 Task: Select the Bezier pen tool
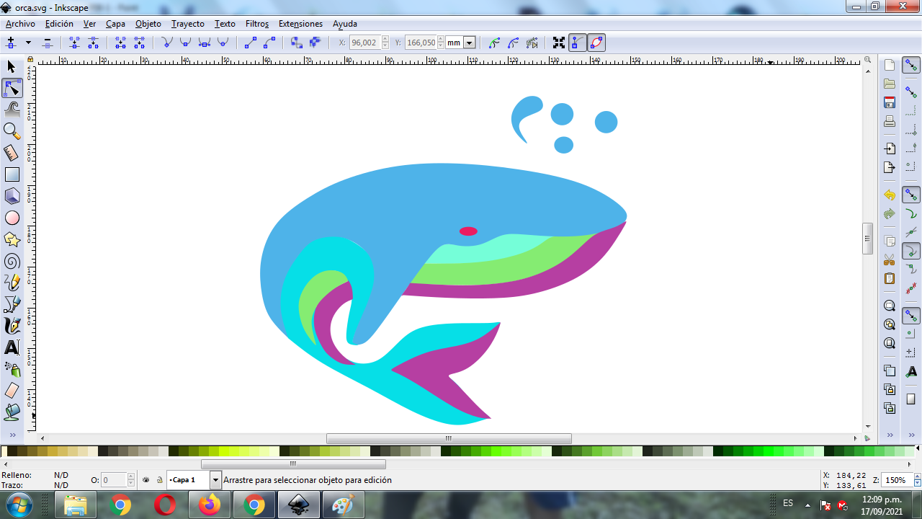point(12,304)
